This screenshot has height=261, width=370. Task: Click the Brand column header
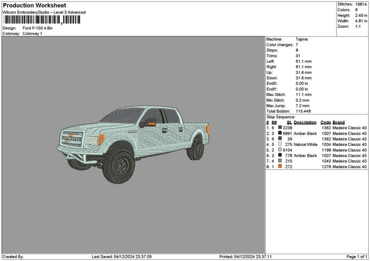pyautogui.click(x=339, y=122)
